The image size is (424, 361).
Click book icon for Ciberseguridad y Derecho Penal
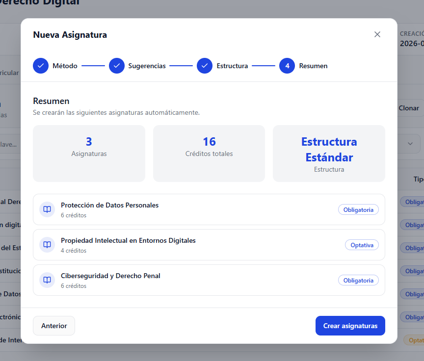coord(47,280)
